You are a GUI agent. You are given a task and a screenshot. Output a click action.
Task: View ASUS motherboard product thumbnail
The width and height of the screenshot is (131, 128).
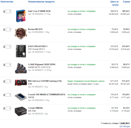pos(21,51)
